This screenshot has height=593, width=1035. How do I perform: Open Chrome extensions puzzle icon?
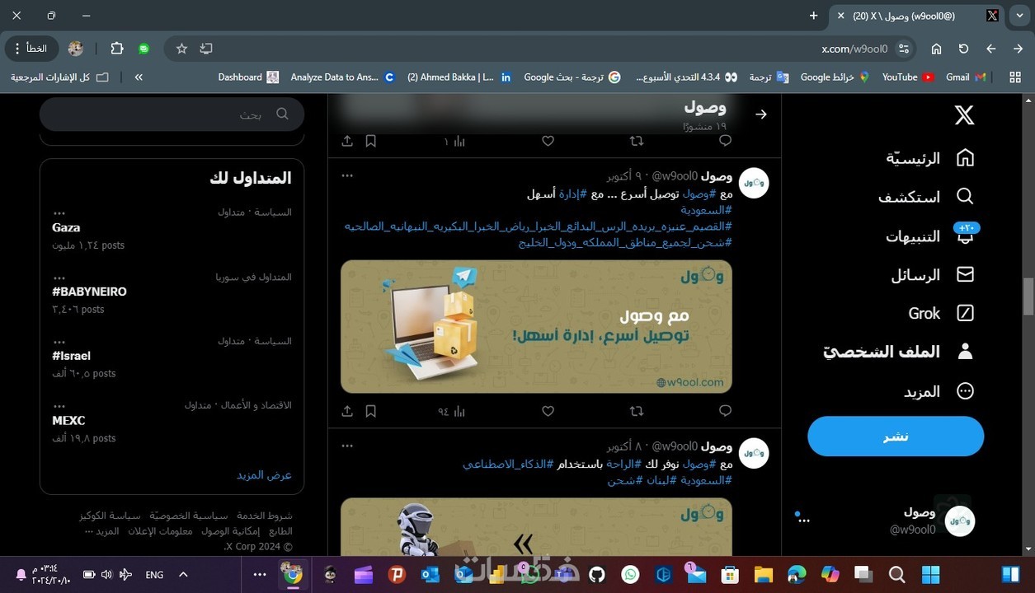pos(117,49)
